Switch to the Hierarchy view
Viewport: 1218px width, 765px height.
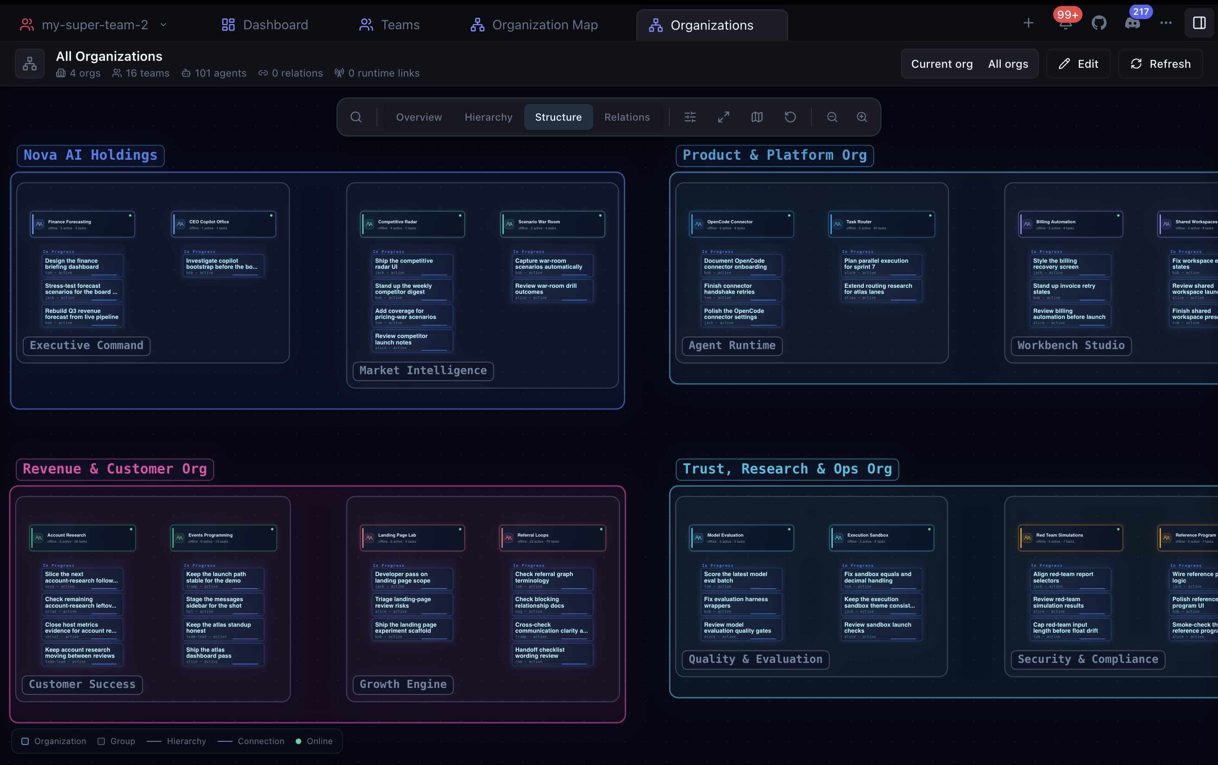[489, 117]
